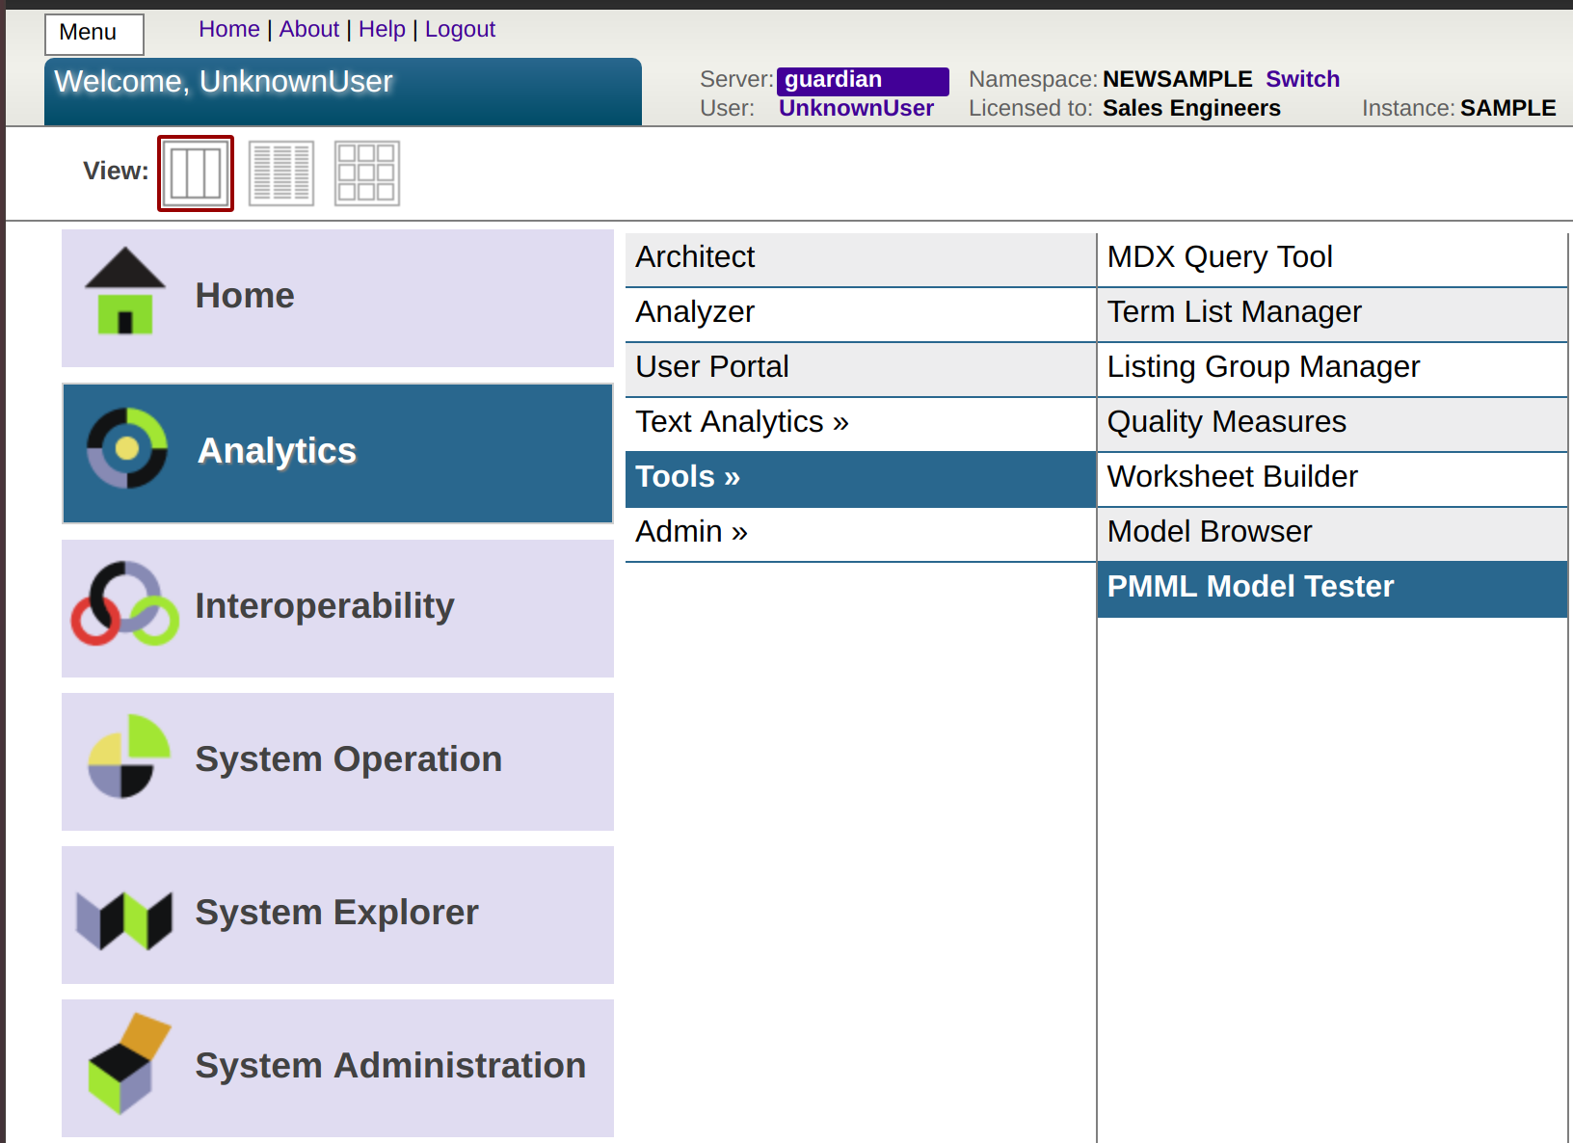Screen dimensions: 1573x1143
Task: Click the System Operation pie icon
Action: [128, 757]
